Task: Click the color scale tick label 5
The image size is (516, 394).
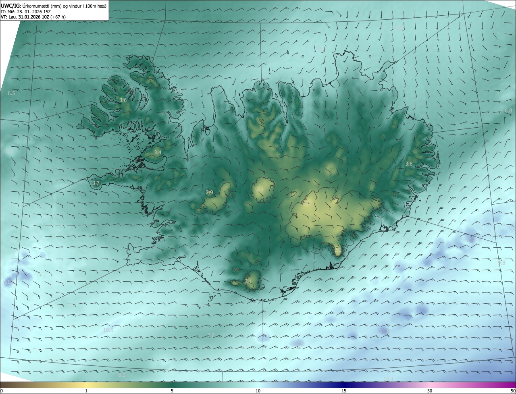Action: [172, 391]
